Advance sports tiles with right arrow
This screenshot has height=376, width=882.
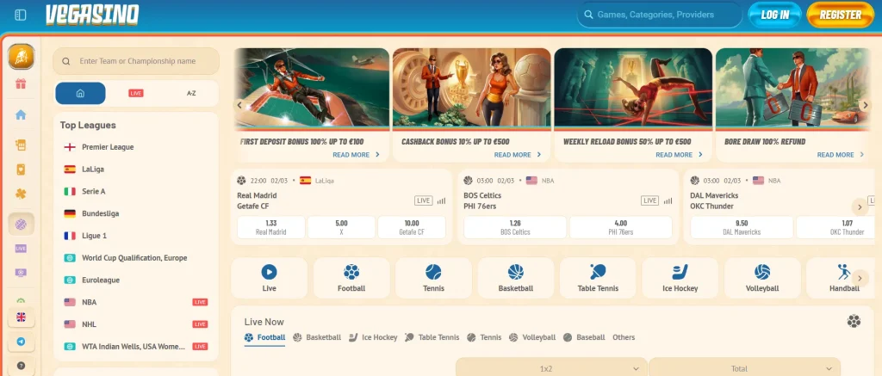[860, 278]
